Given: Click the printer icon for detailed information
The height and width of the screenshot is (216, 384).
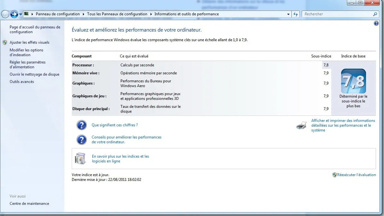Looking at the screenshot, I should [x=301, y=125].
